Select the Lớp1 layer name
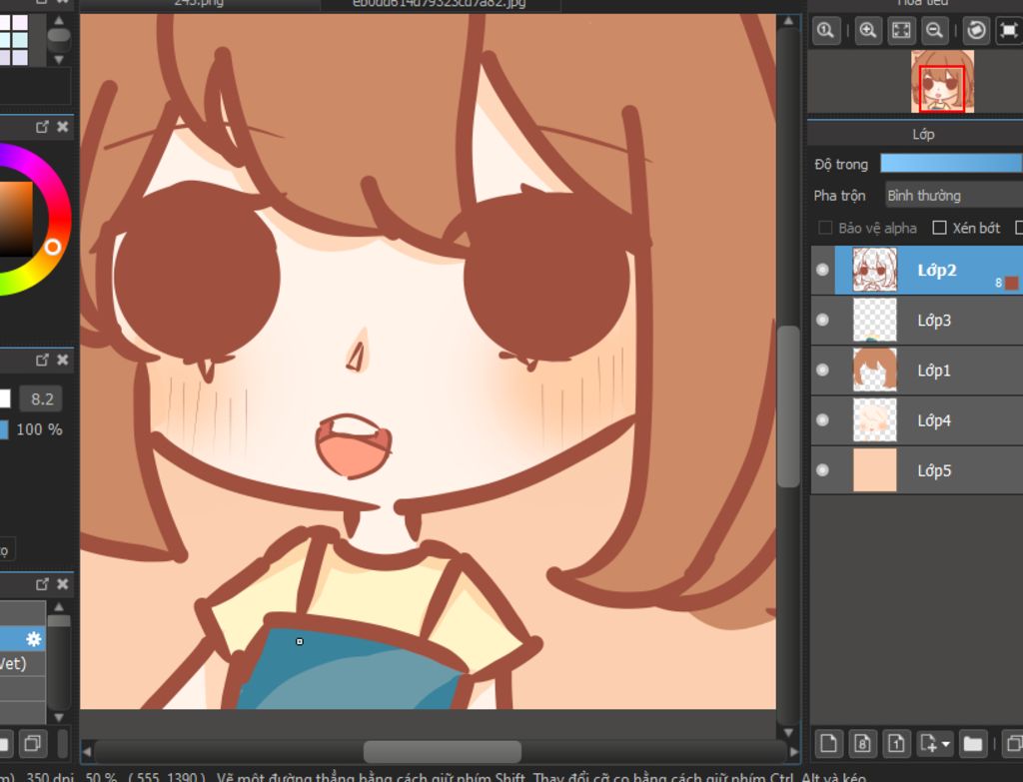This screenshot has height=782, width=1023. point(934,371)
